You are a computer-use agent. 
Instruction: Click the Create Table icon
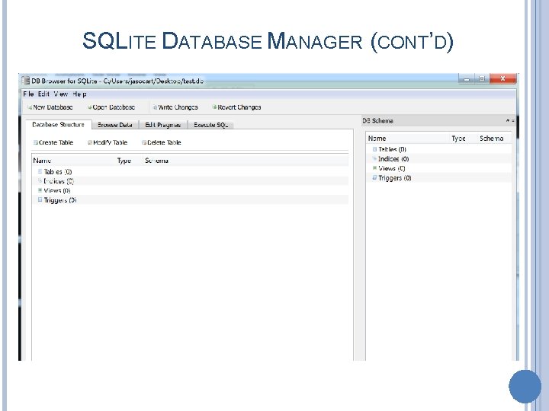pyautogui.click(x=35, y=142)
